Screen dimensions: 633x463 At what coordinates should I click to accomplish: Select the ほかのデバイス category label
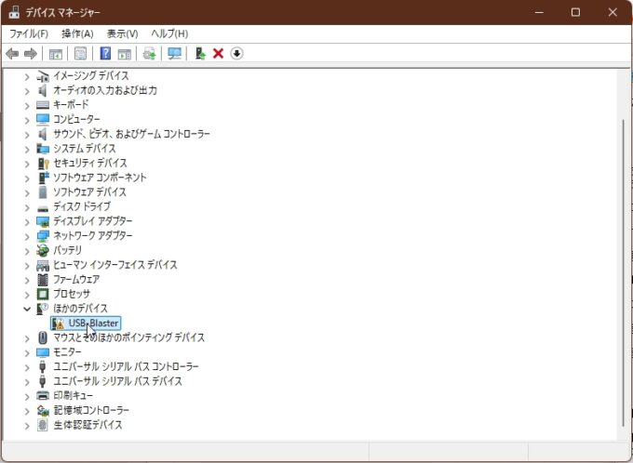point(80,309)
